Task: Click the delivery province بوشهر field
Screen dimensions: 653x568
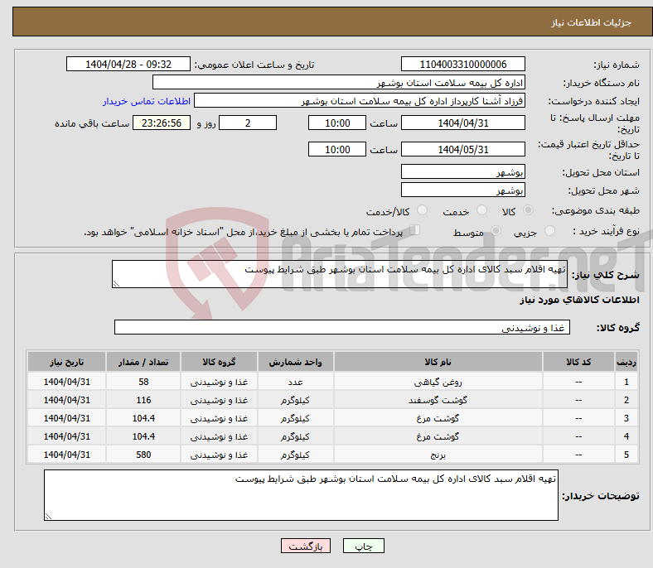Action: point(462,171)
